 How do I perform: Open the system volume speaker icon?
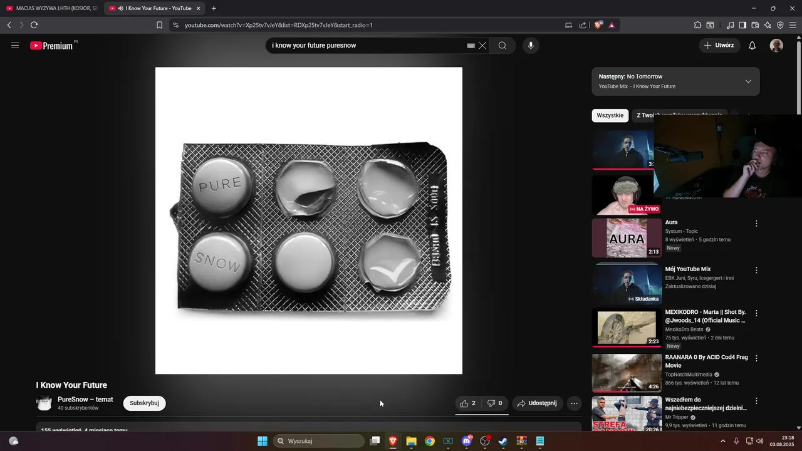[x=760, y=441]
